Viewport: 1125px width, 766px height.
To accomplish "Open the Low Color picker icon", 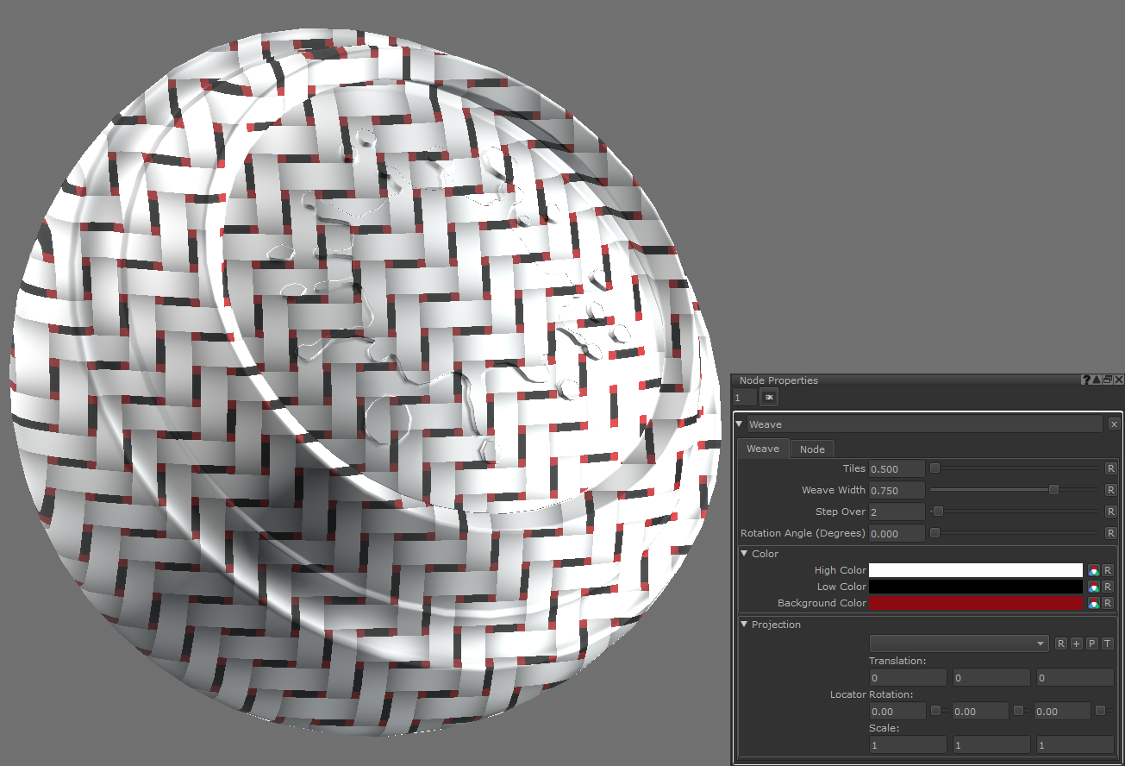I will tap(1093, 587).
